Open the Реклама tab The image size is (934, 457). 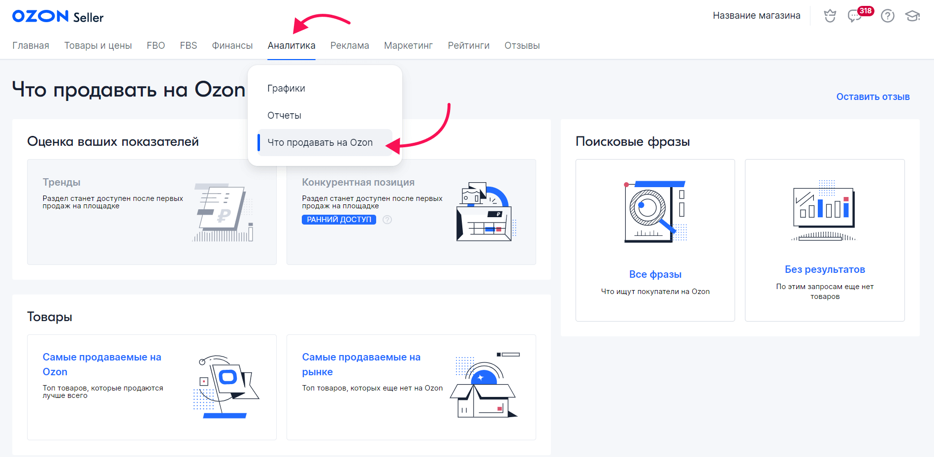[x=350, y=46]
